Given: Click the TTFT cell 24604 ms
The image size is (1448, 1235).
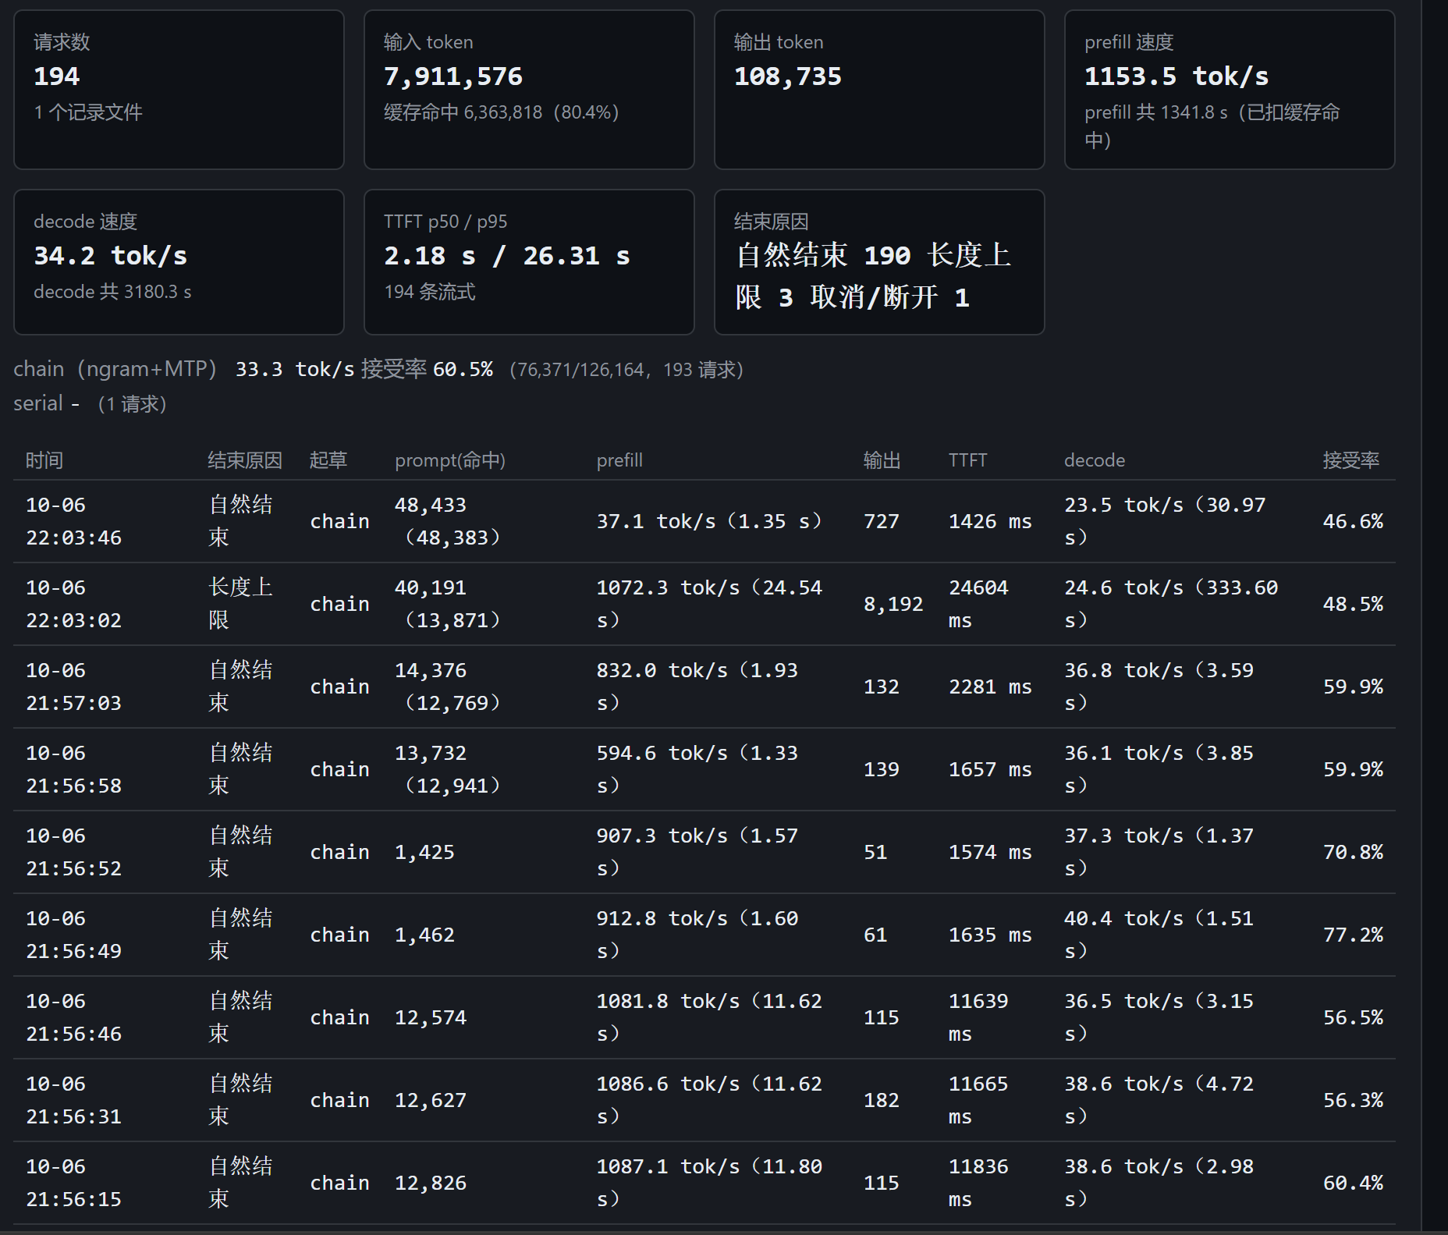Looking at the screenshot, I should (978, 604).
